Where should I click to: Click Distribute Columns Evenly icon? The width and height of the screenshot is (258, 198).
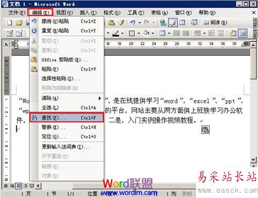click(x=221, y=33)
